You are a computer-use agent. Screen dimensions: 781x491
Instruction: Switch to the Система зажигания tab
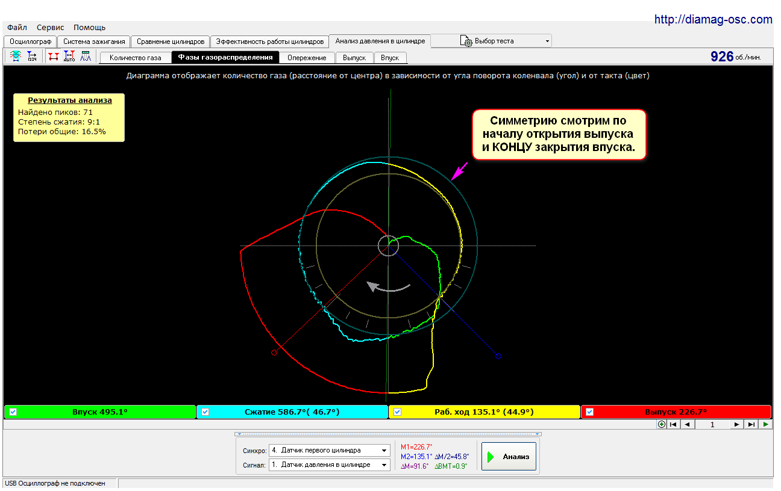pos(94,42)
